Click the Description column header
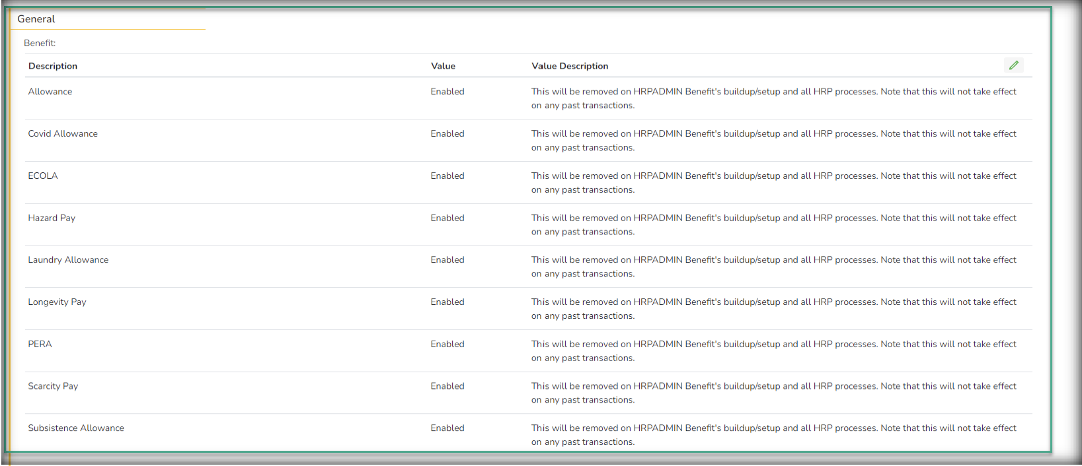Screen dimensions: 1082x466 pyautogui.click(x=53, y=66)
